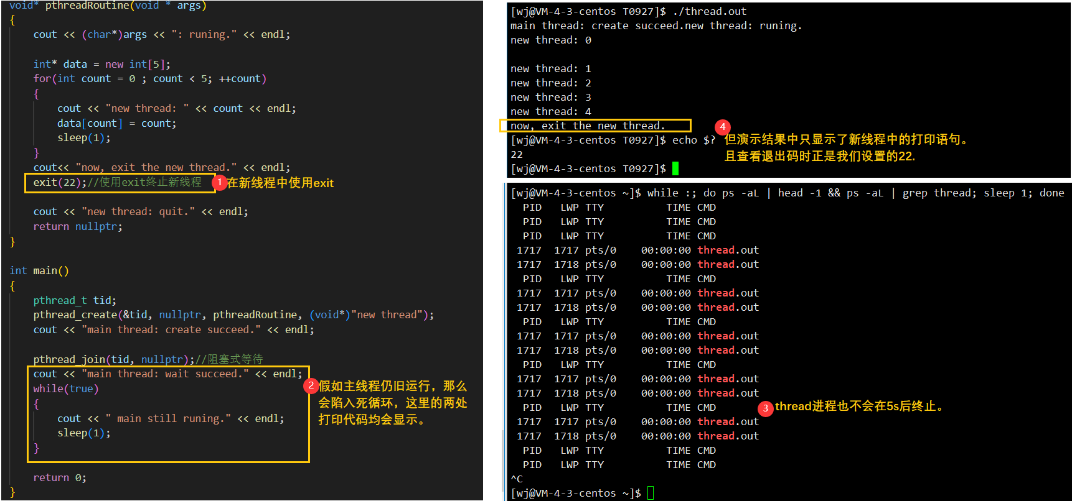Viewport: 1072px width, 501px height.
Task: Click the cout " main still runing." line
Action: pos(171,418)
